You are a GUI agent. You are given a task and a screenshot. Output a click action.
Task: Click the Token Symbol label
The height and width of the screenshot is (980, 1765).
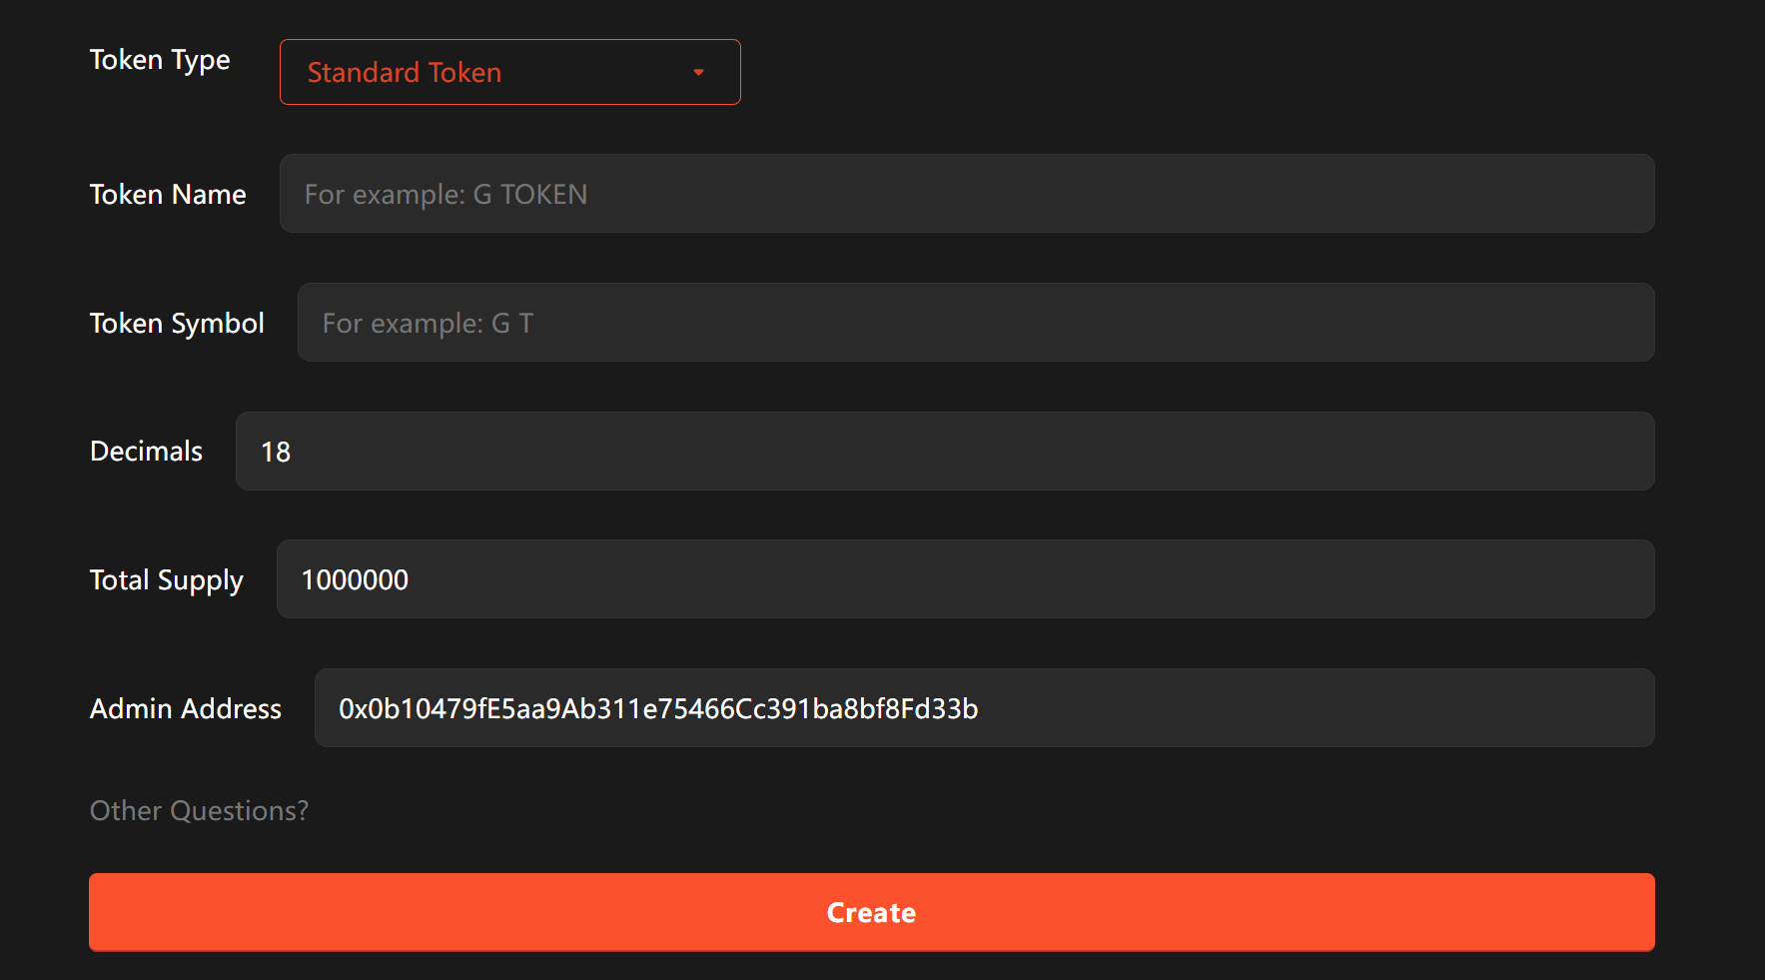pyautogui.click(x=177, y=323)
